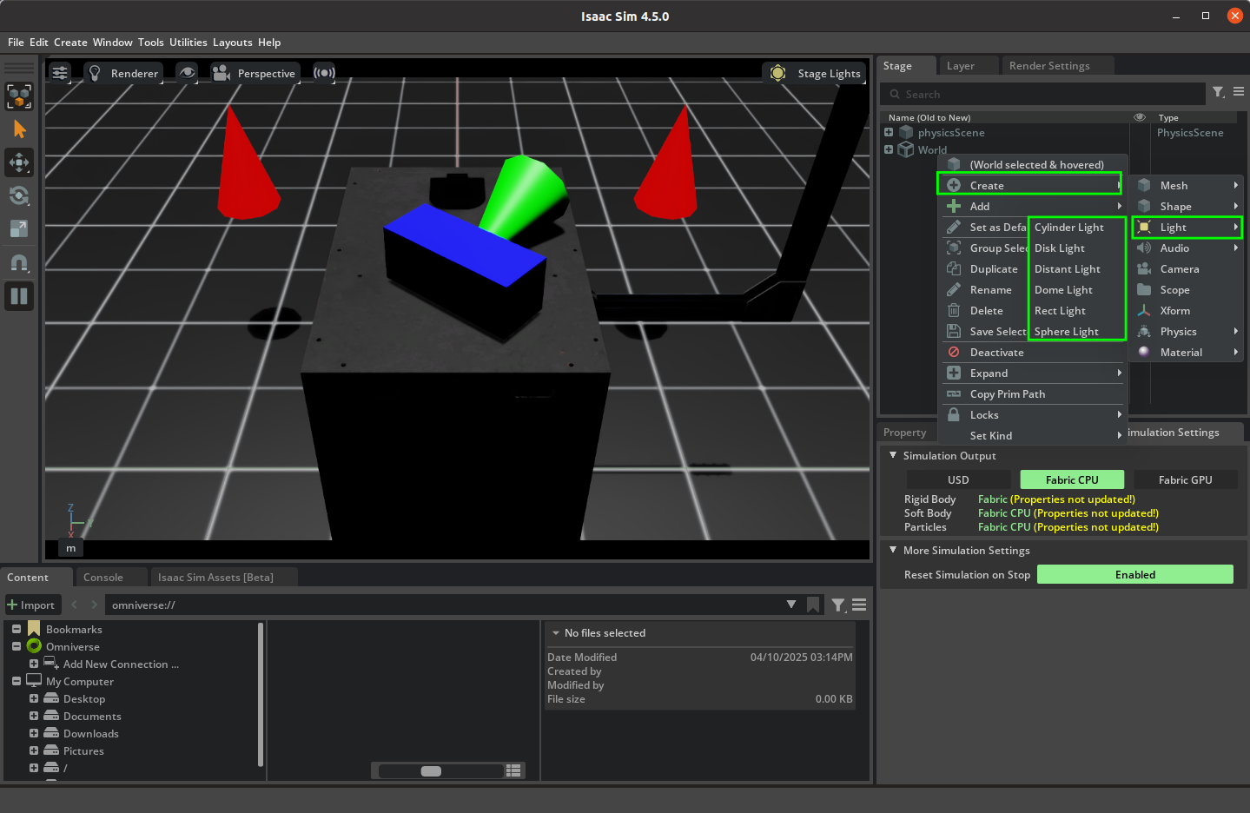This screenshot has height=813, width=1250.
Task: Activate the Scale tool
Action: pyautogui.click(x=19, y=228)
